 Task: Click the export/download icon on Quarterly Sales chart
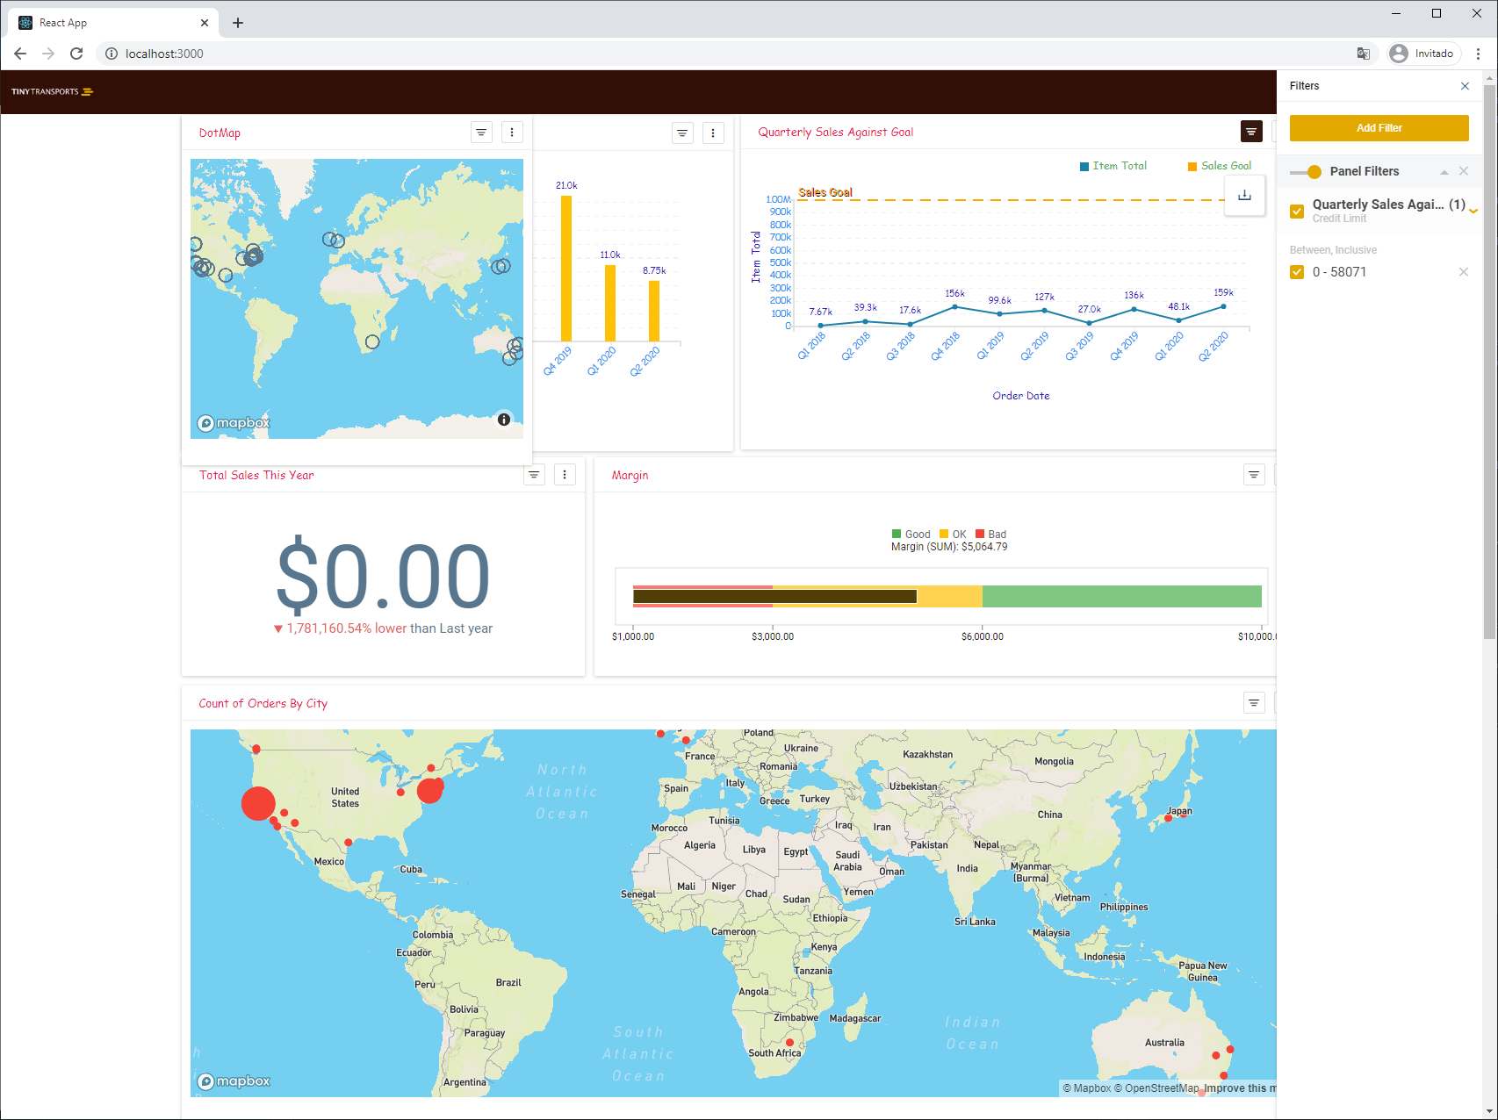pyautogui.click(x=1244, y=195)
